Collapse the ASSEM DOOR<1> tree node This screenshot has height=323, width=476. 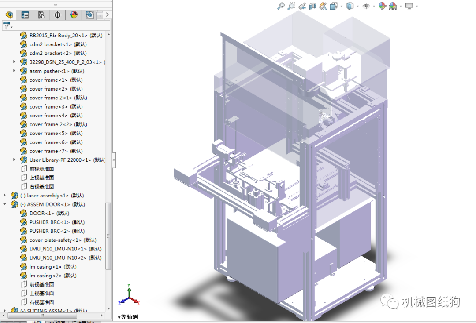click(x=5, y=204)
